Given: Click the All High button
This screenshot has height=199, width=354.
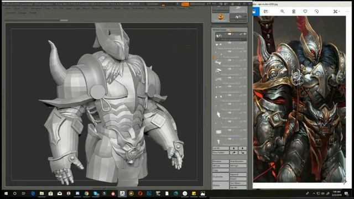Looking at the screenshot, I should tap(238, 166).
